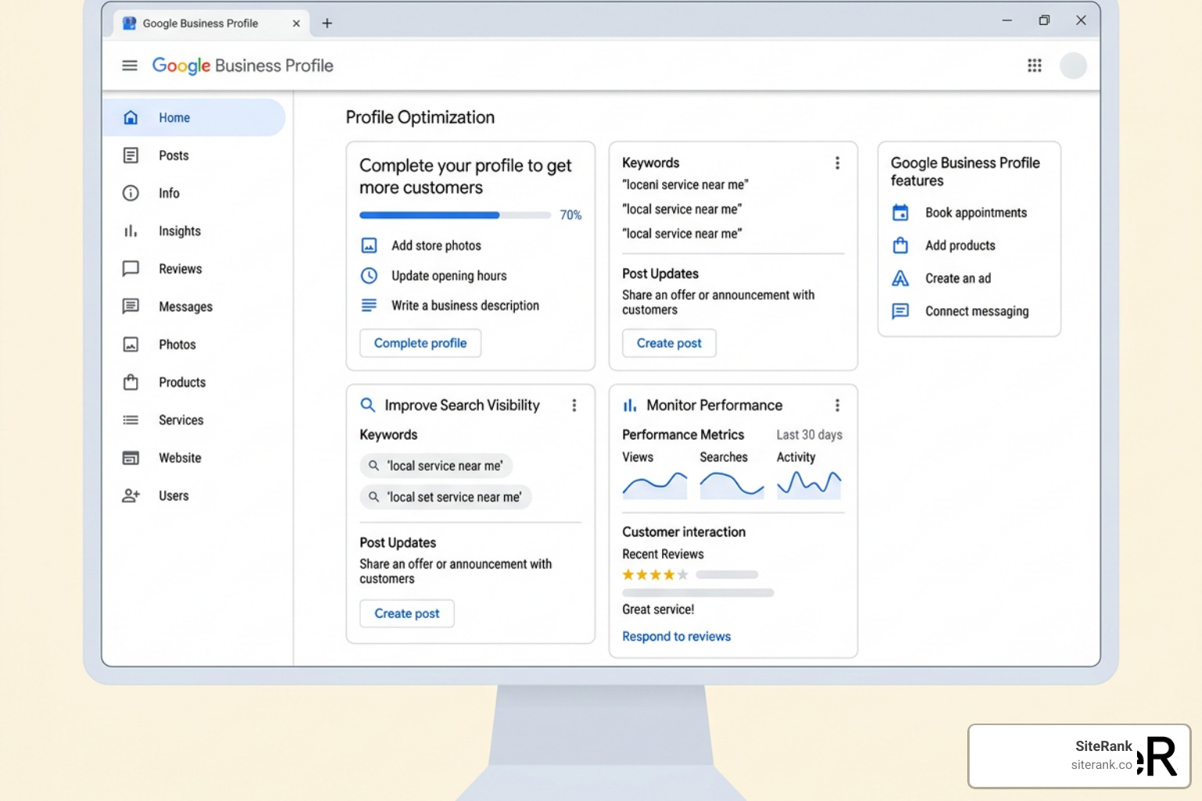
Task: Select the 'local set service near me' chip
Action: click(445, 497)
